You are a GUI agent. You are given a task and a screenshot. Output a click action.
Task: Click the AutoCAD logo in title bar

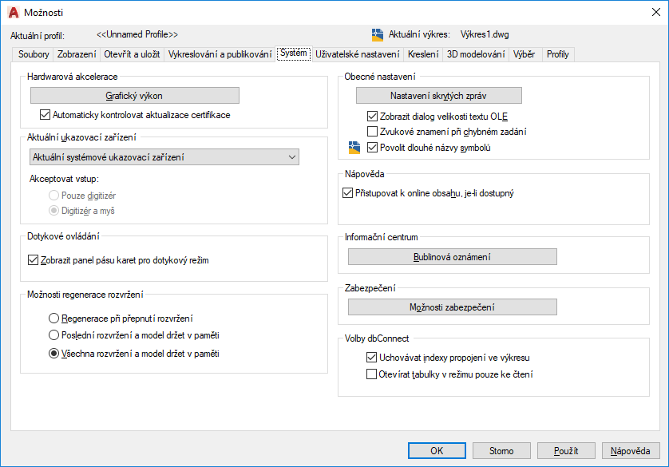point(13,12)
